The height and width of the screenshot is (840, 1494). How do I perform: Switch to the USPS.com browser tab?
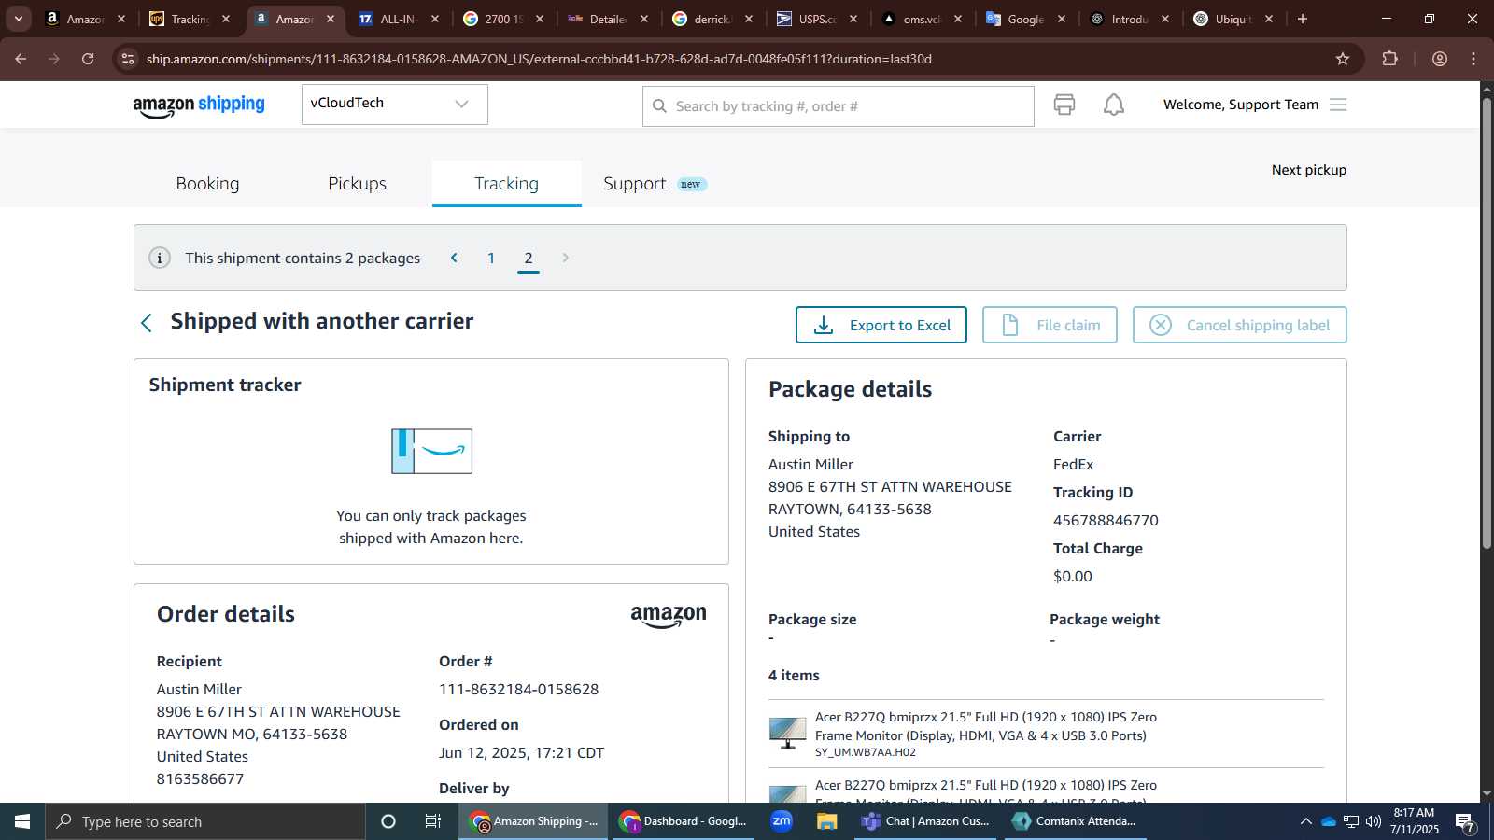[x=818, y=19]
